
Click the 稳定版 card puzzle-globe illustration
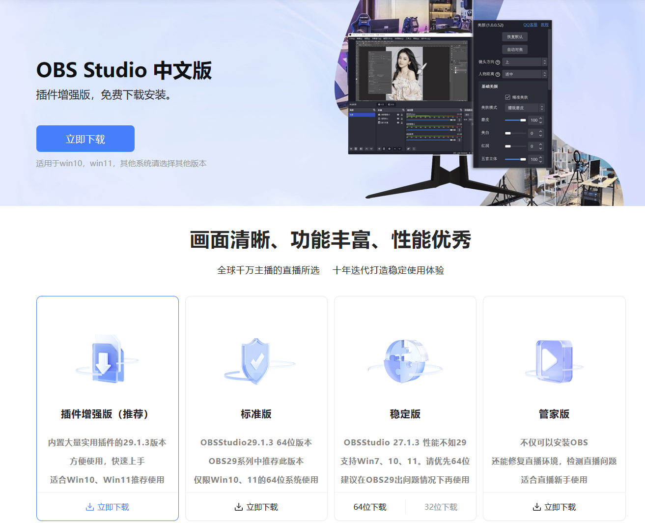tap(405, 361)
